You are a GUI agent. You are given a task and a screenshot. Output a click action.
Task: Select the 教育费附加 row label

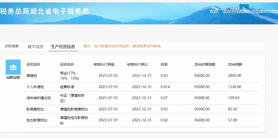35,109
